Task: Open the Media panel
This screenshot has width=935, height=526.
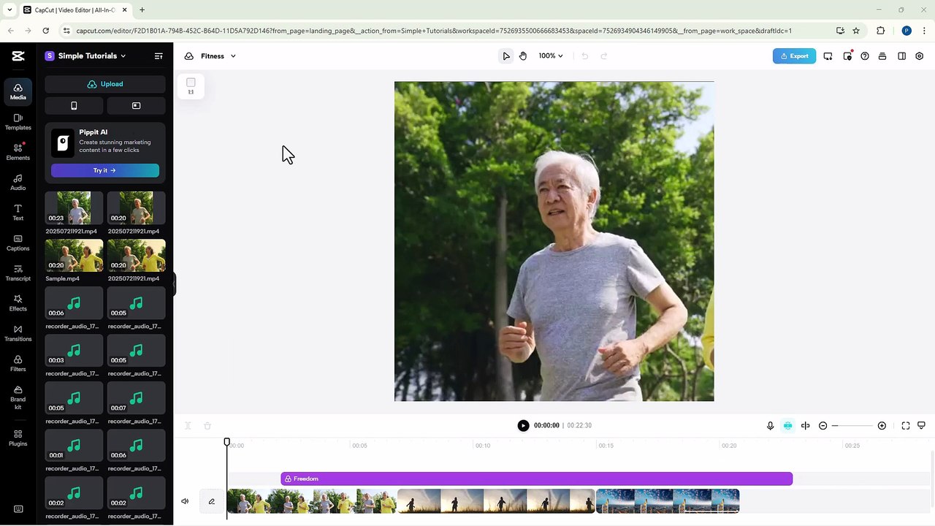Action: point(18,91)
